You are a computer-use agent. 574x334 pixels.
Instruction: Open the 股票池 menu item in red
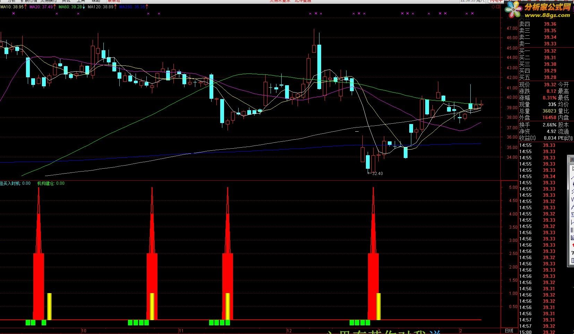tap(114, 1)
